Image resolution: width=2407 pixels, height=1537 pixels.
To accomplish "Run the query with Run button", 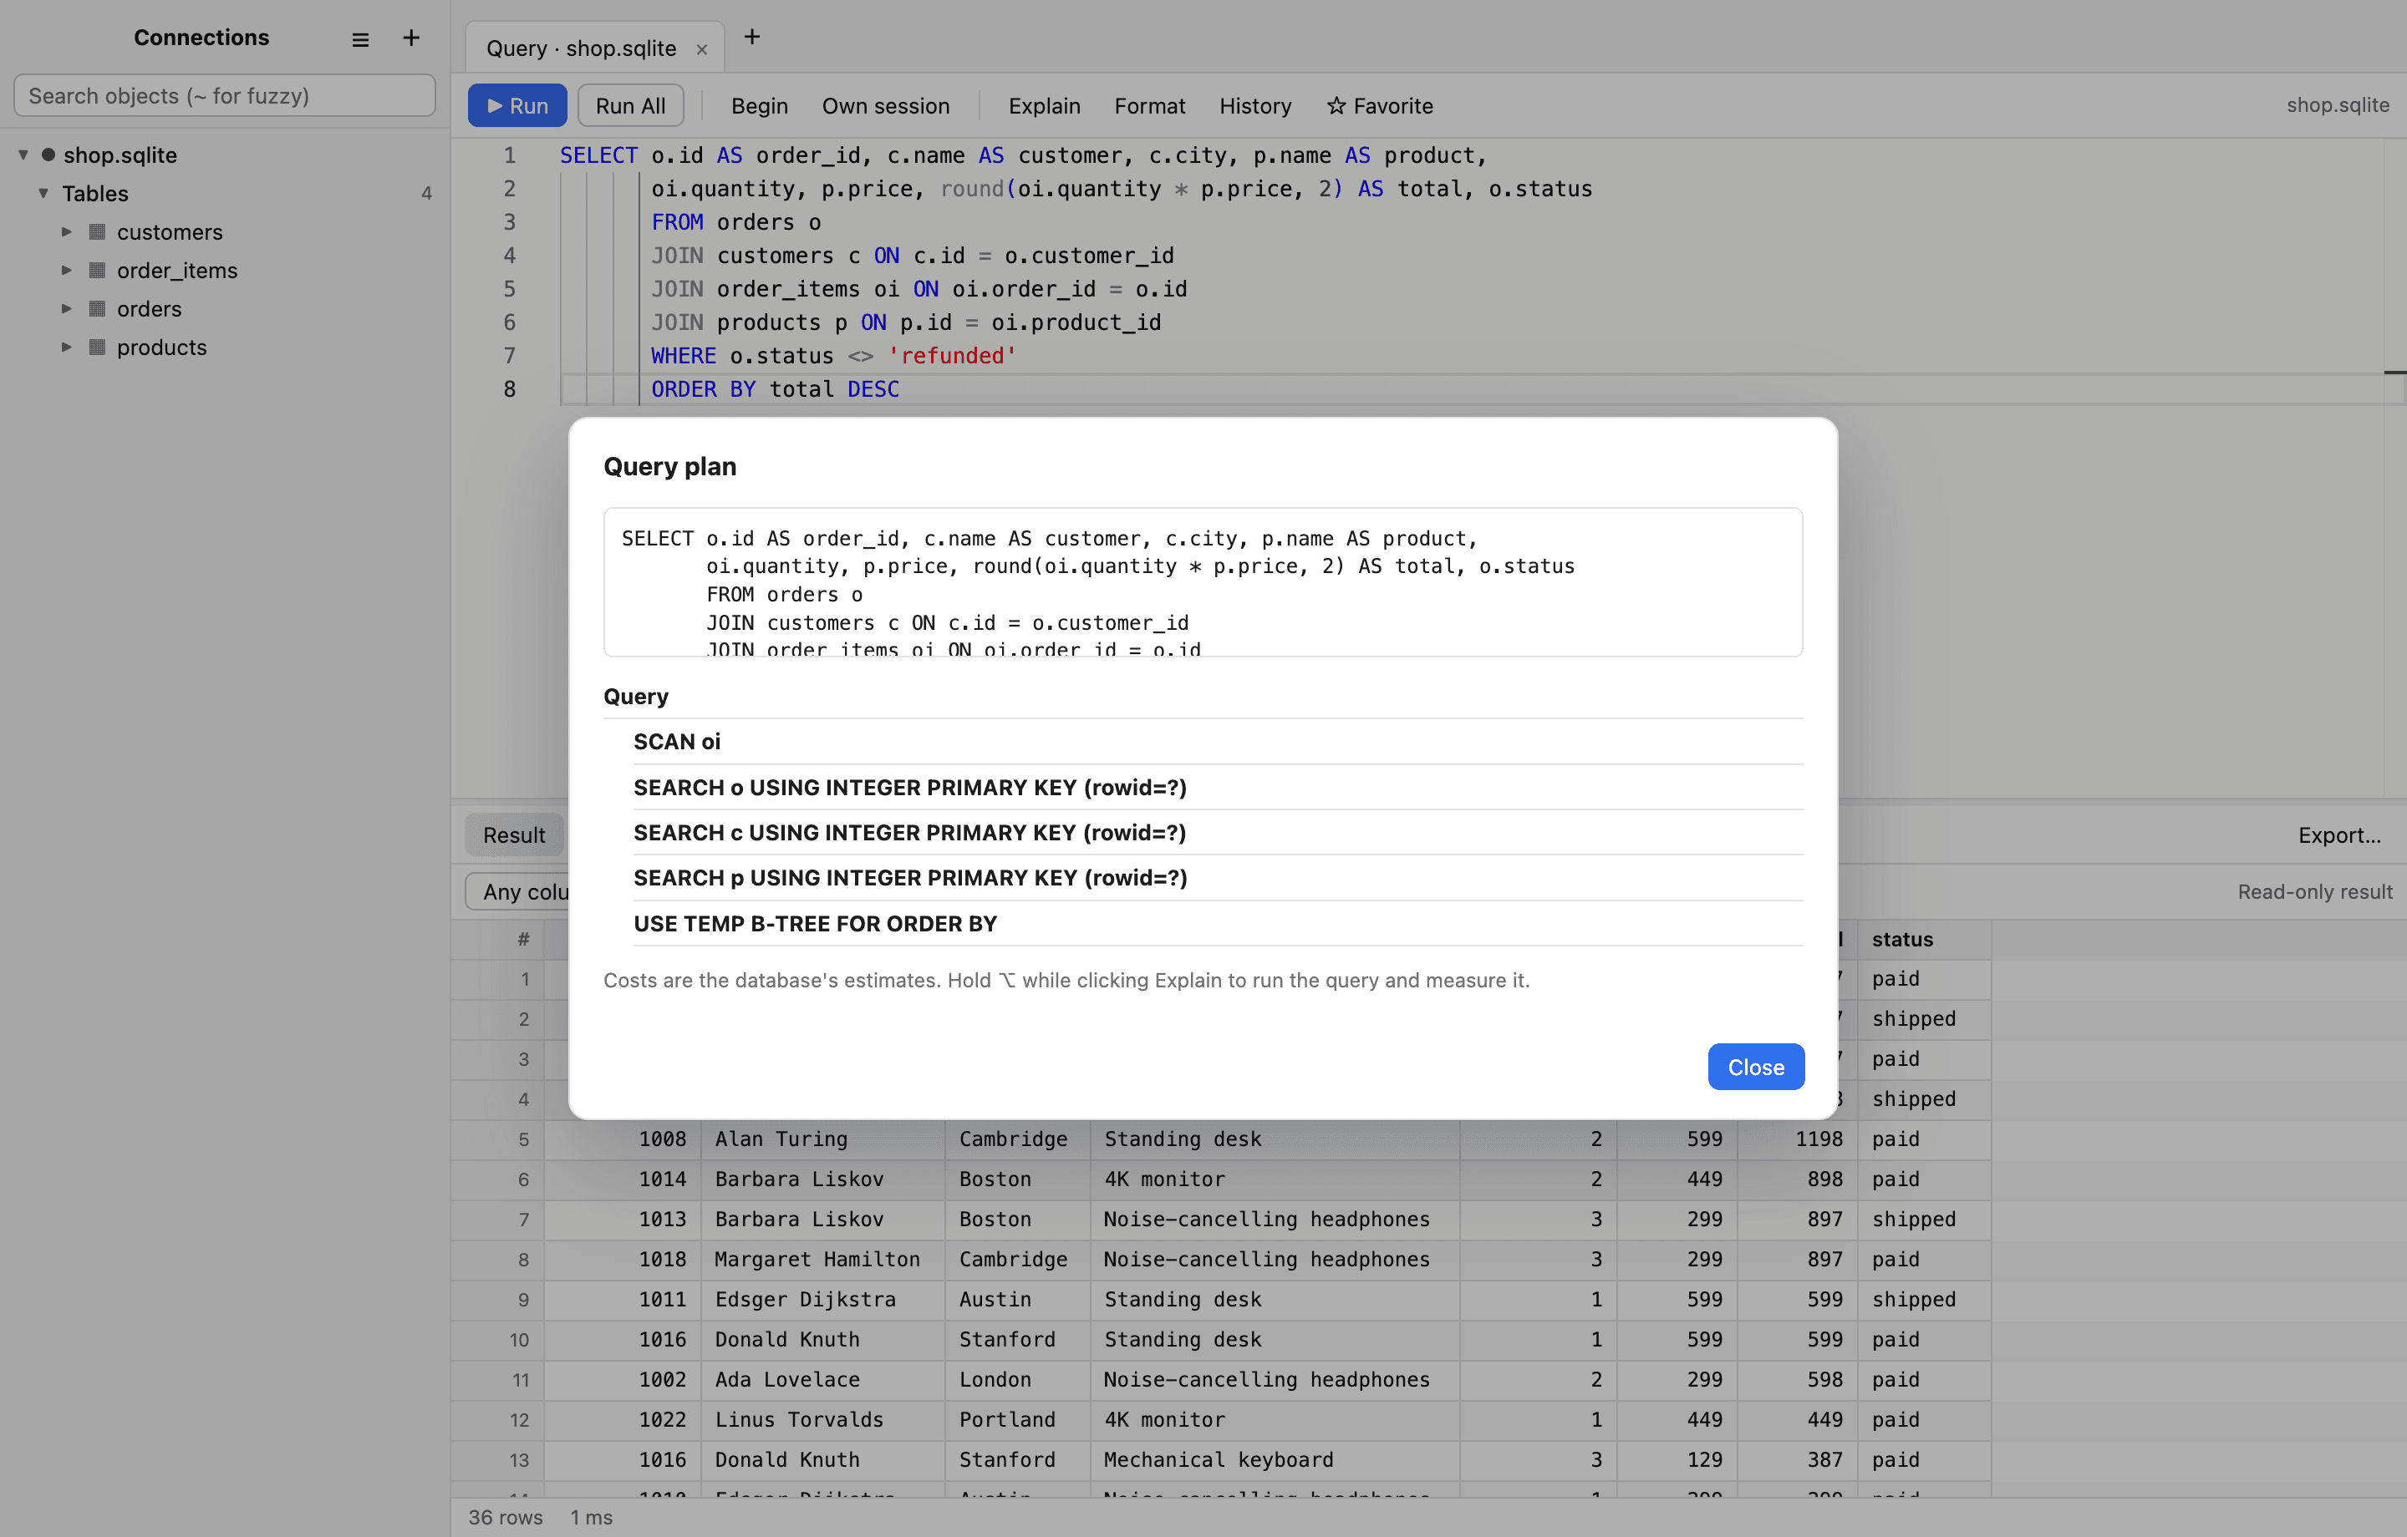I will click(517, 106).
